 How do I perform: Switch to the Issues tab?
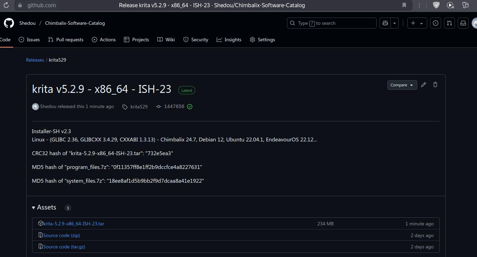(x=29, y=40)
